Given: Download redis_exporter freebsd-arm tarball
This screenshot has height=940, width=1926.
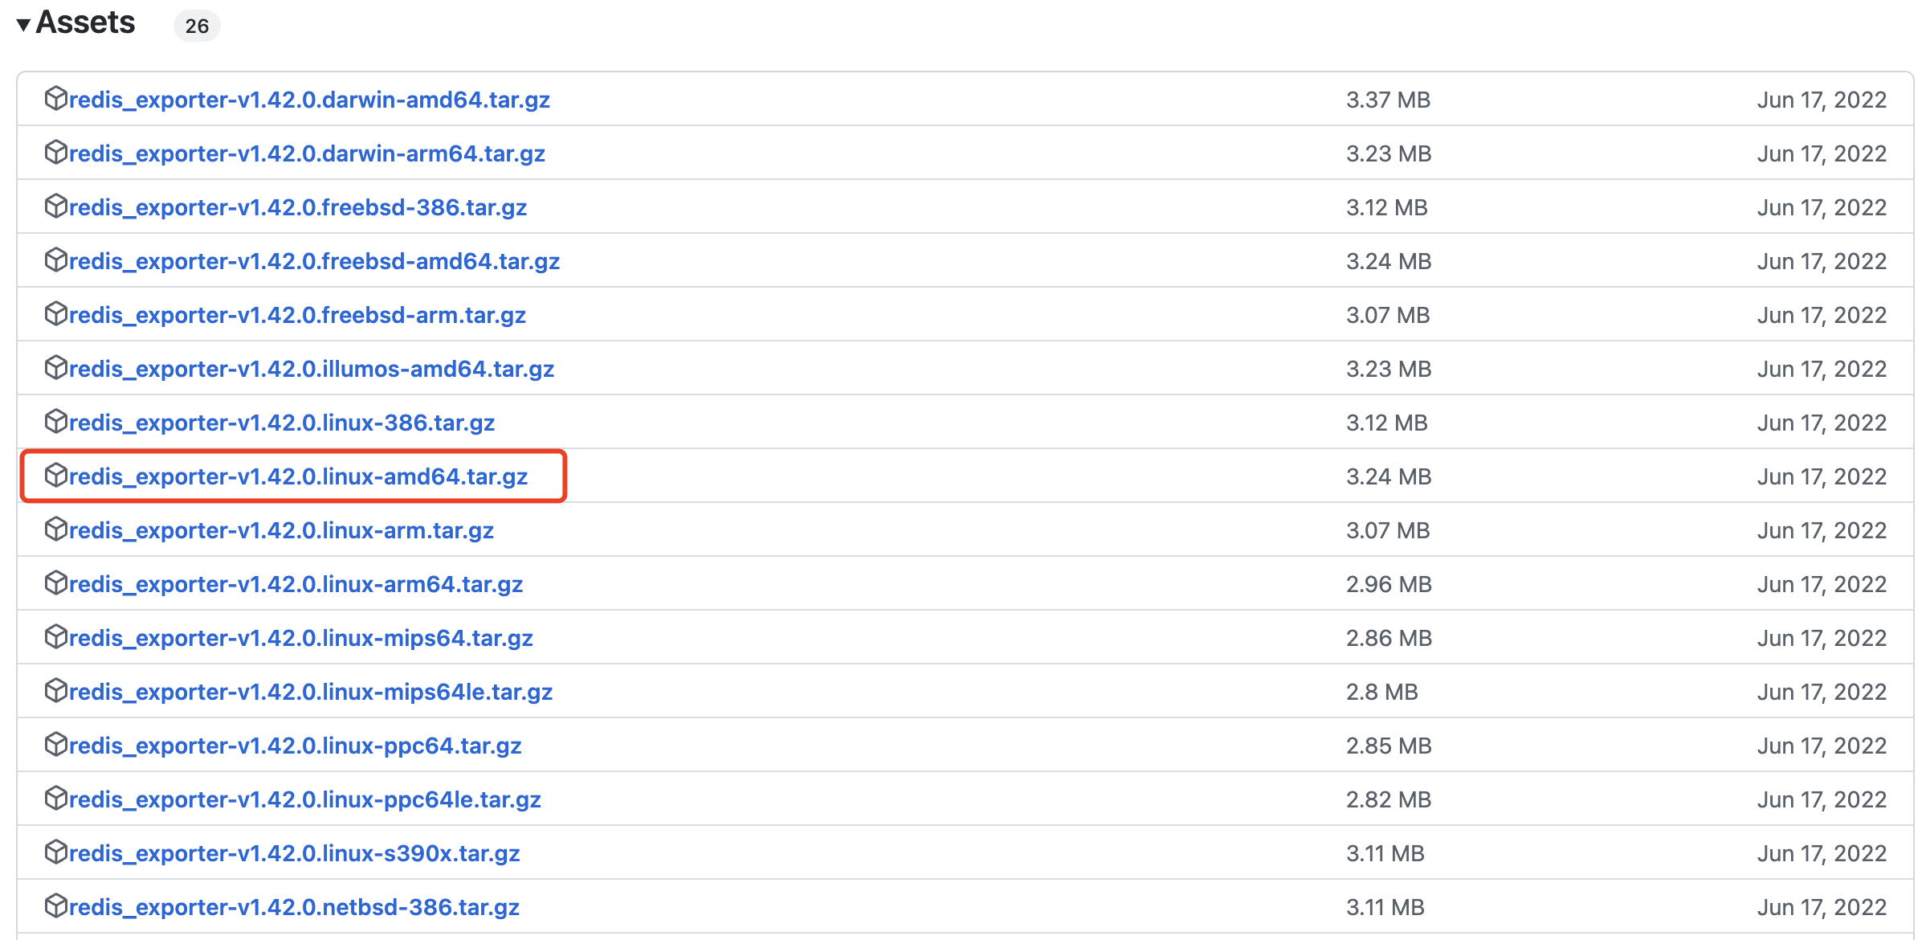Looking at the screenshot, I should pos(297,315).
